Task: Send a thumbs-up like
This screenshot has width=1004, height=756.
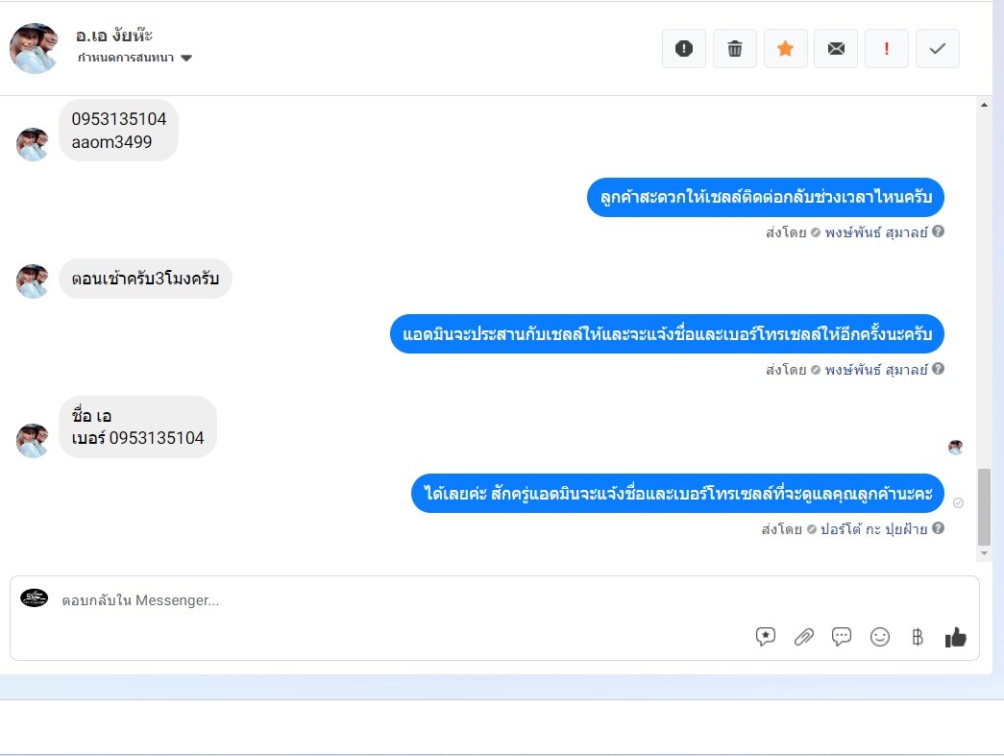Action: (x=955, y=637)
